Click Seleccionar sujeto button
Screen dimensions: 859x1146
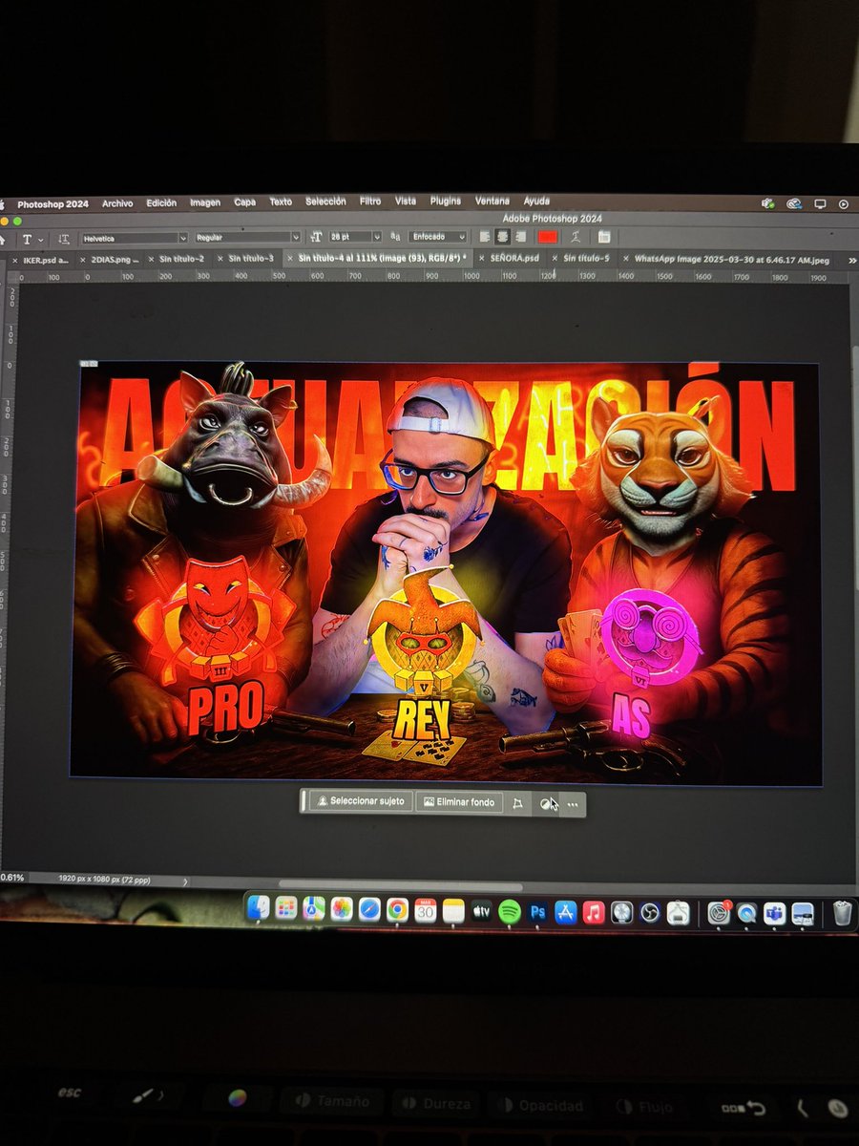point(362,802)
